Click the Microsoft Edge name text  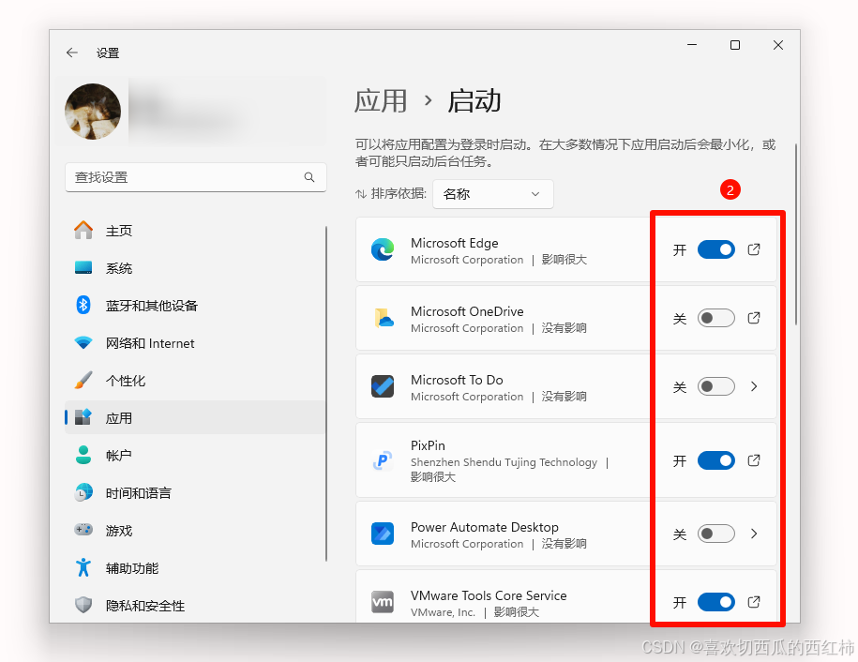(454, 243)
